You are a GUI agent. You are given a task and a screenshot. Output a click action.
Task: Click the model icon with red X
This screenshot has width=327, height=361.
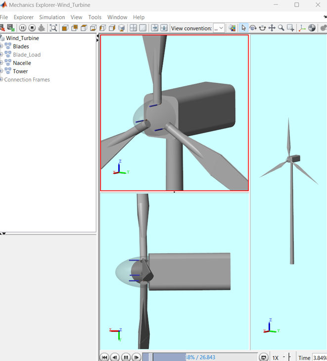coord(2,28)
